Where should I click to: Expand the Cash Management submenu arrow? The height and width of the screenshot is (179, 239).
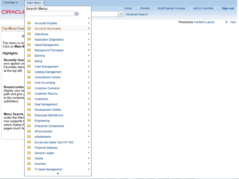coord(89,66)
